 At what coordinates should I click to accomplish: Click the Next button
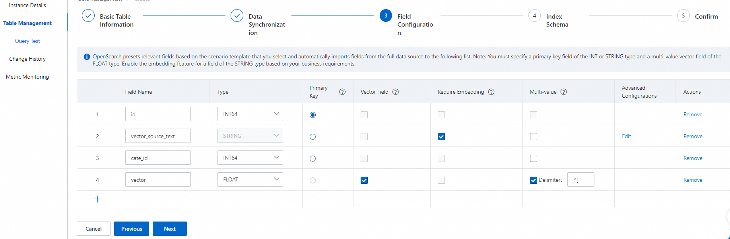click(x=170, y=229)
